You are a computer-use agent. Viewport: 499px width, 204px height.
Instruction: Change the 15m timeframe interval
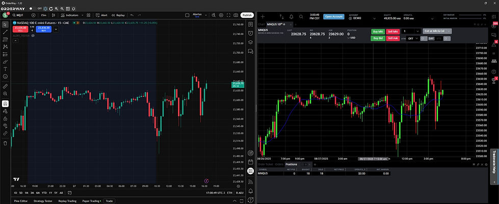[x=44, y=15]
